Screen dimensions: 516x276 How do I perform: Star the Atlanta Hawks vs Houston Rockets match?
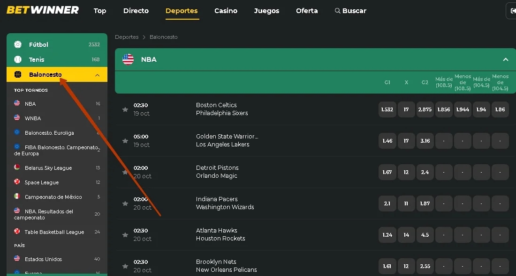click(125, 235)
